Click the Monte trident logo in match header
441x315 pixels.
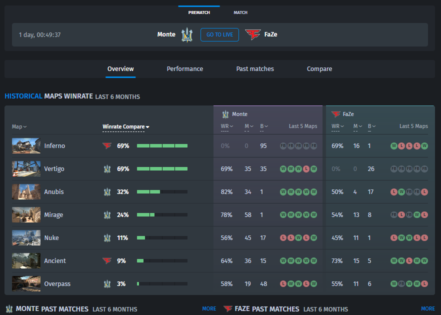pos(187,34)
